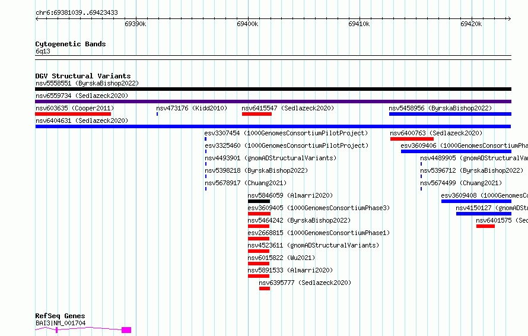Viewport: 528px width, 336px height.
Task: Select the nsv4150127 variant label
Action: 492,208
